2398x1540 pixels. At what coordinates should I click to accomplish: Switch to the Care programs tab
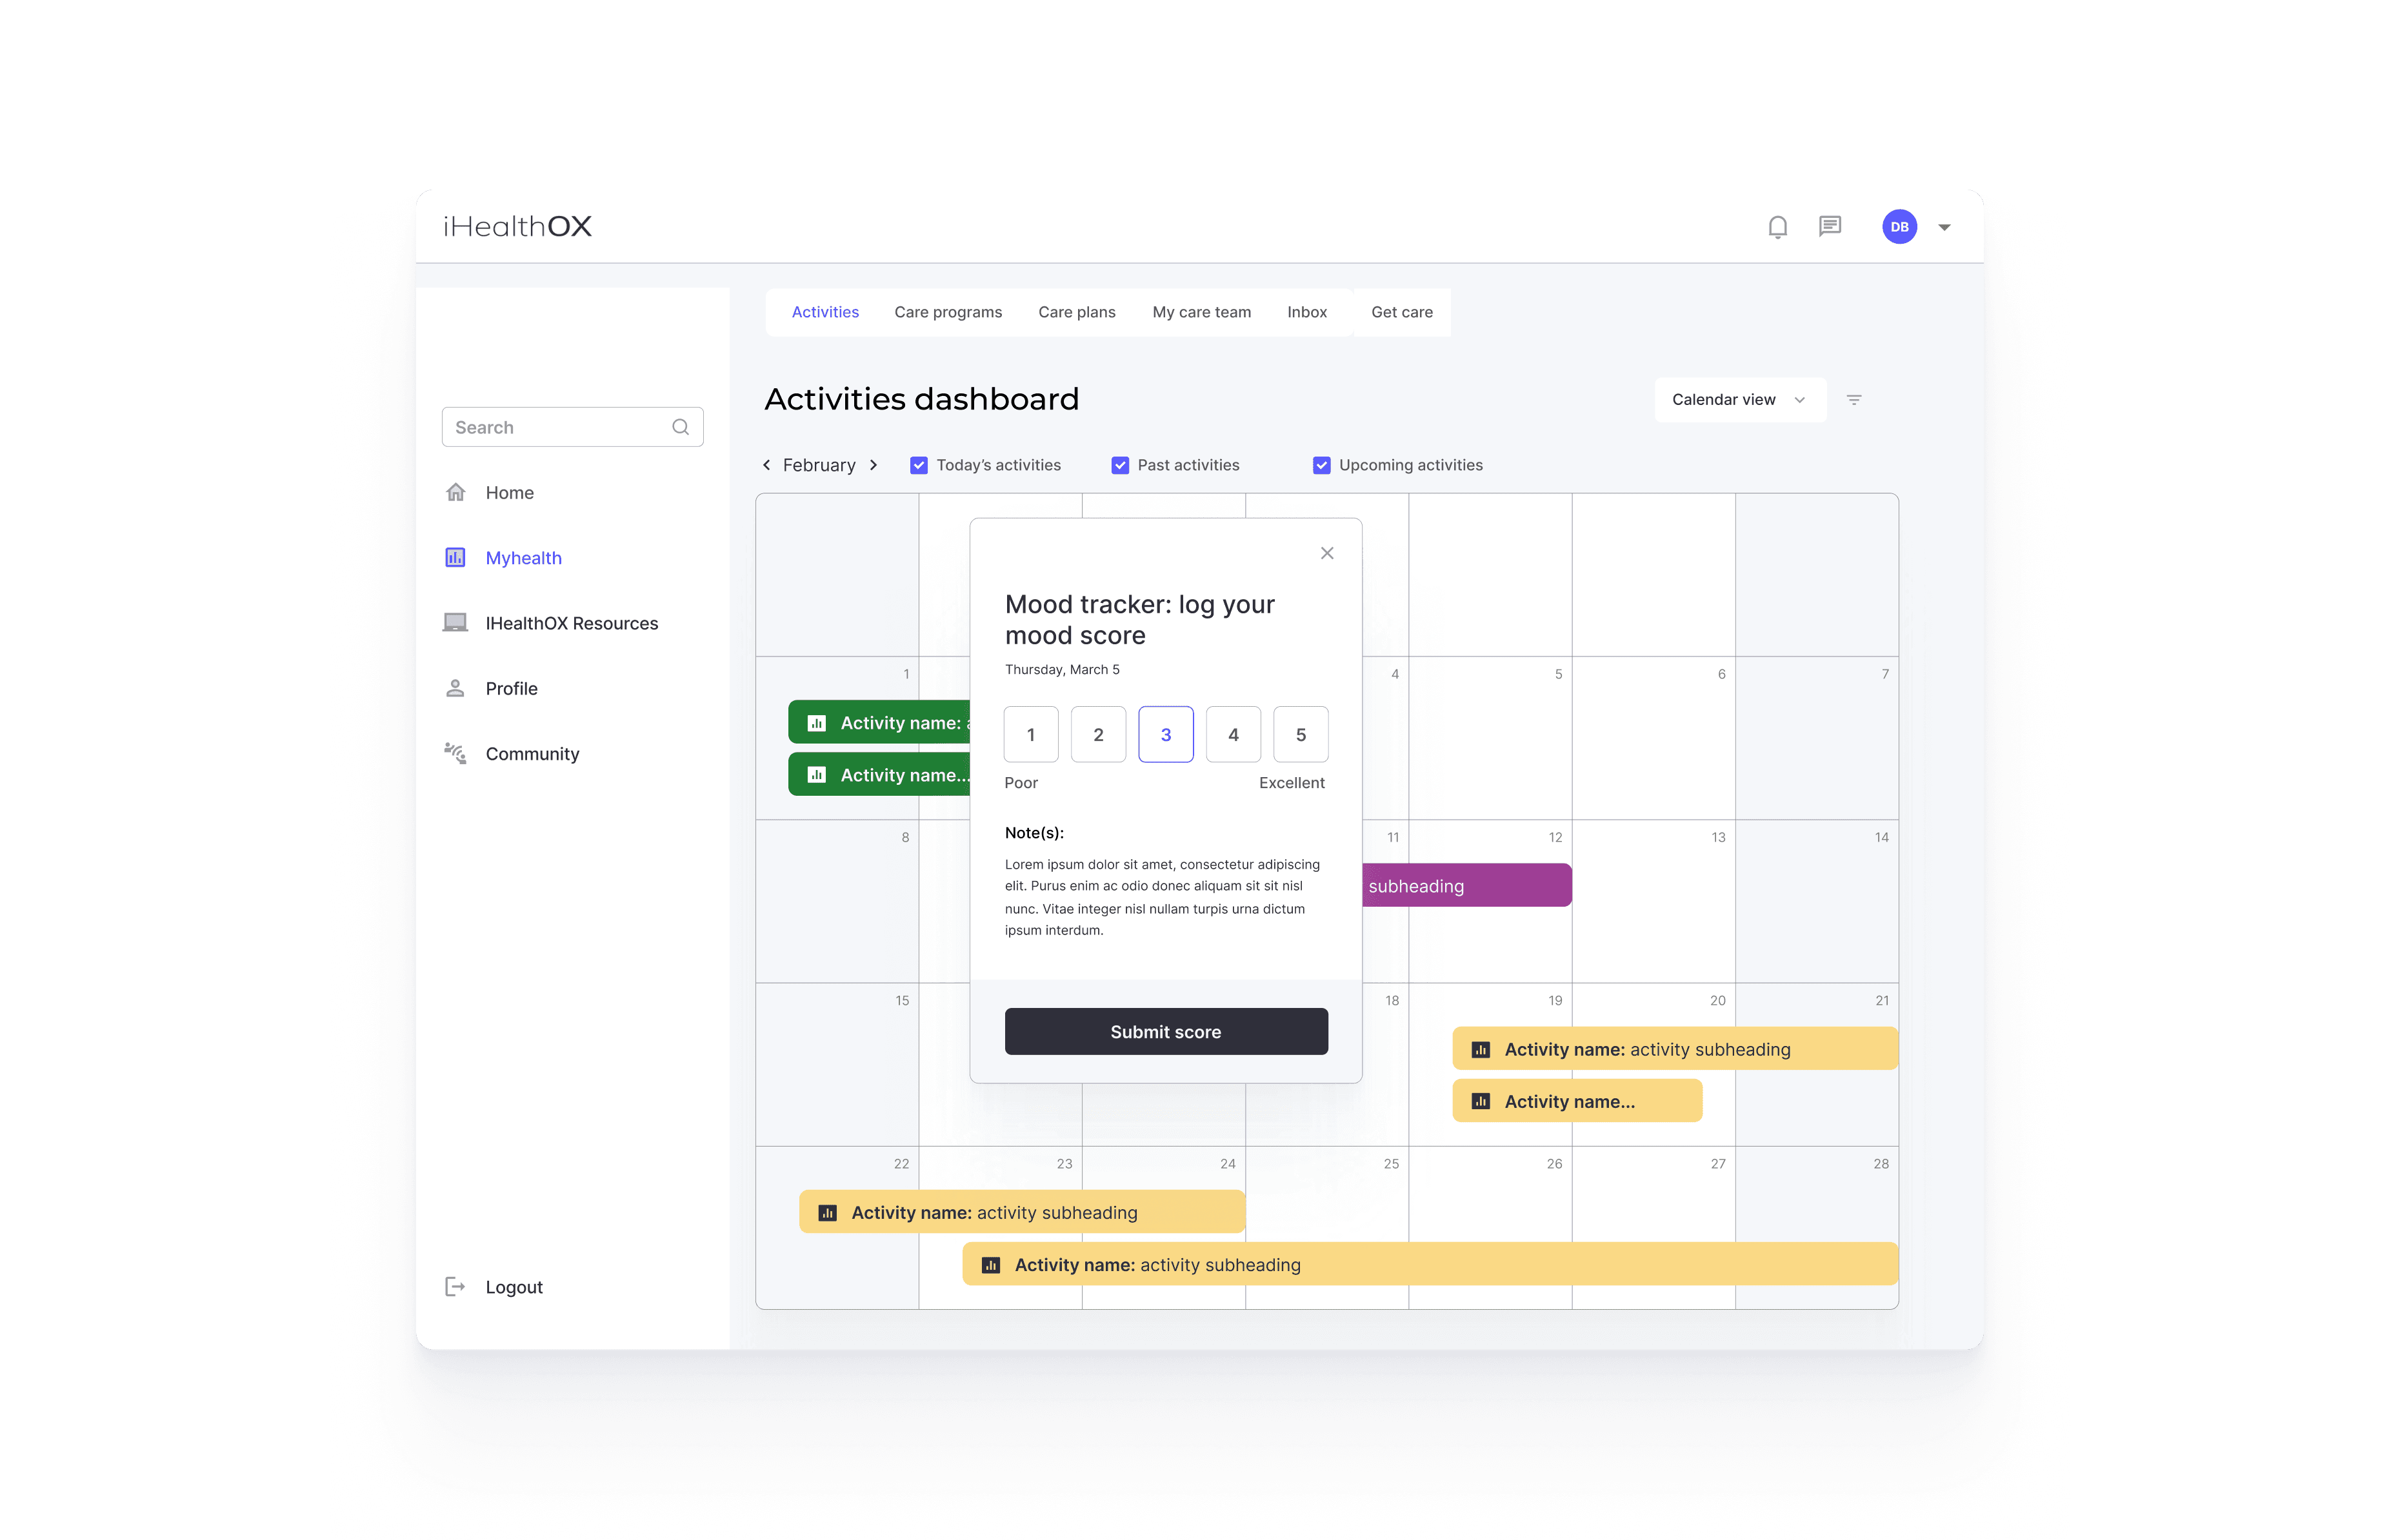click(948, 312)
